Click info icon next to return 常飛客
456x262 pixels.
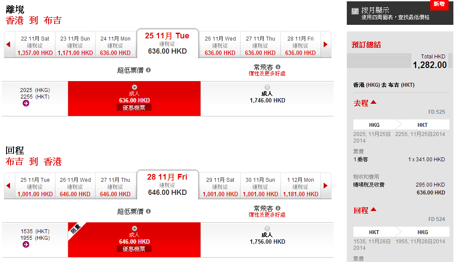coord(278,208)
